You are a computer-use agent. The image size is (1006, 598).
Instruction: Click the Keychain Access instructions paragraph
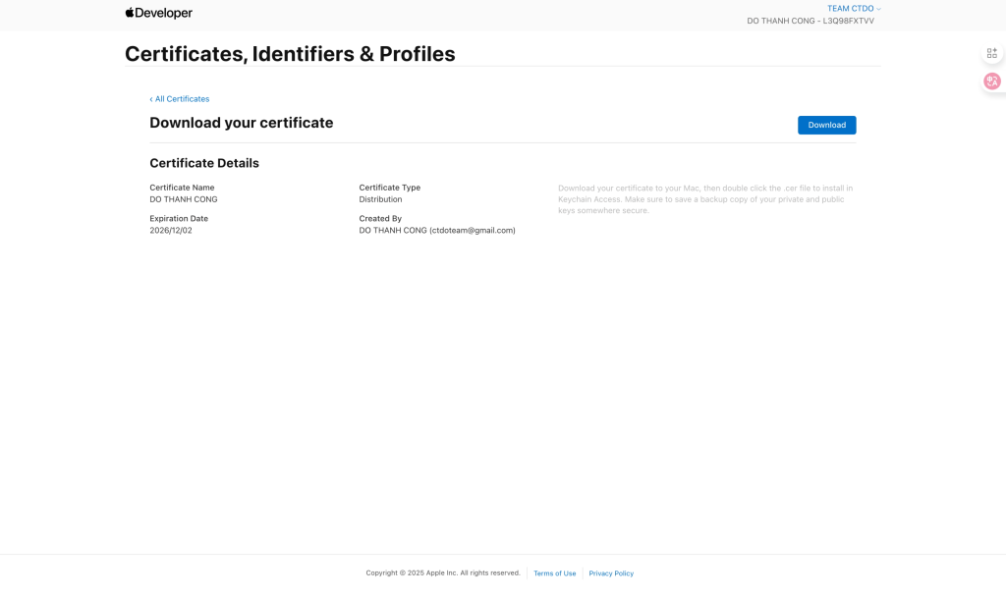point(704,199)
